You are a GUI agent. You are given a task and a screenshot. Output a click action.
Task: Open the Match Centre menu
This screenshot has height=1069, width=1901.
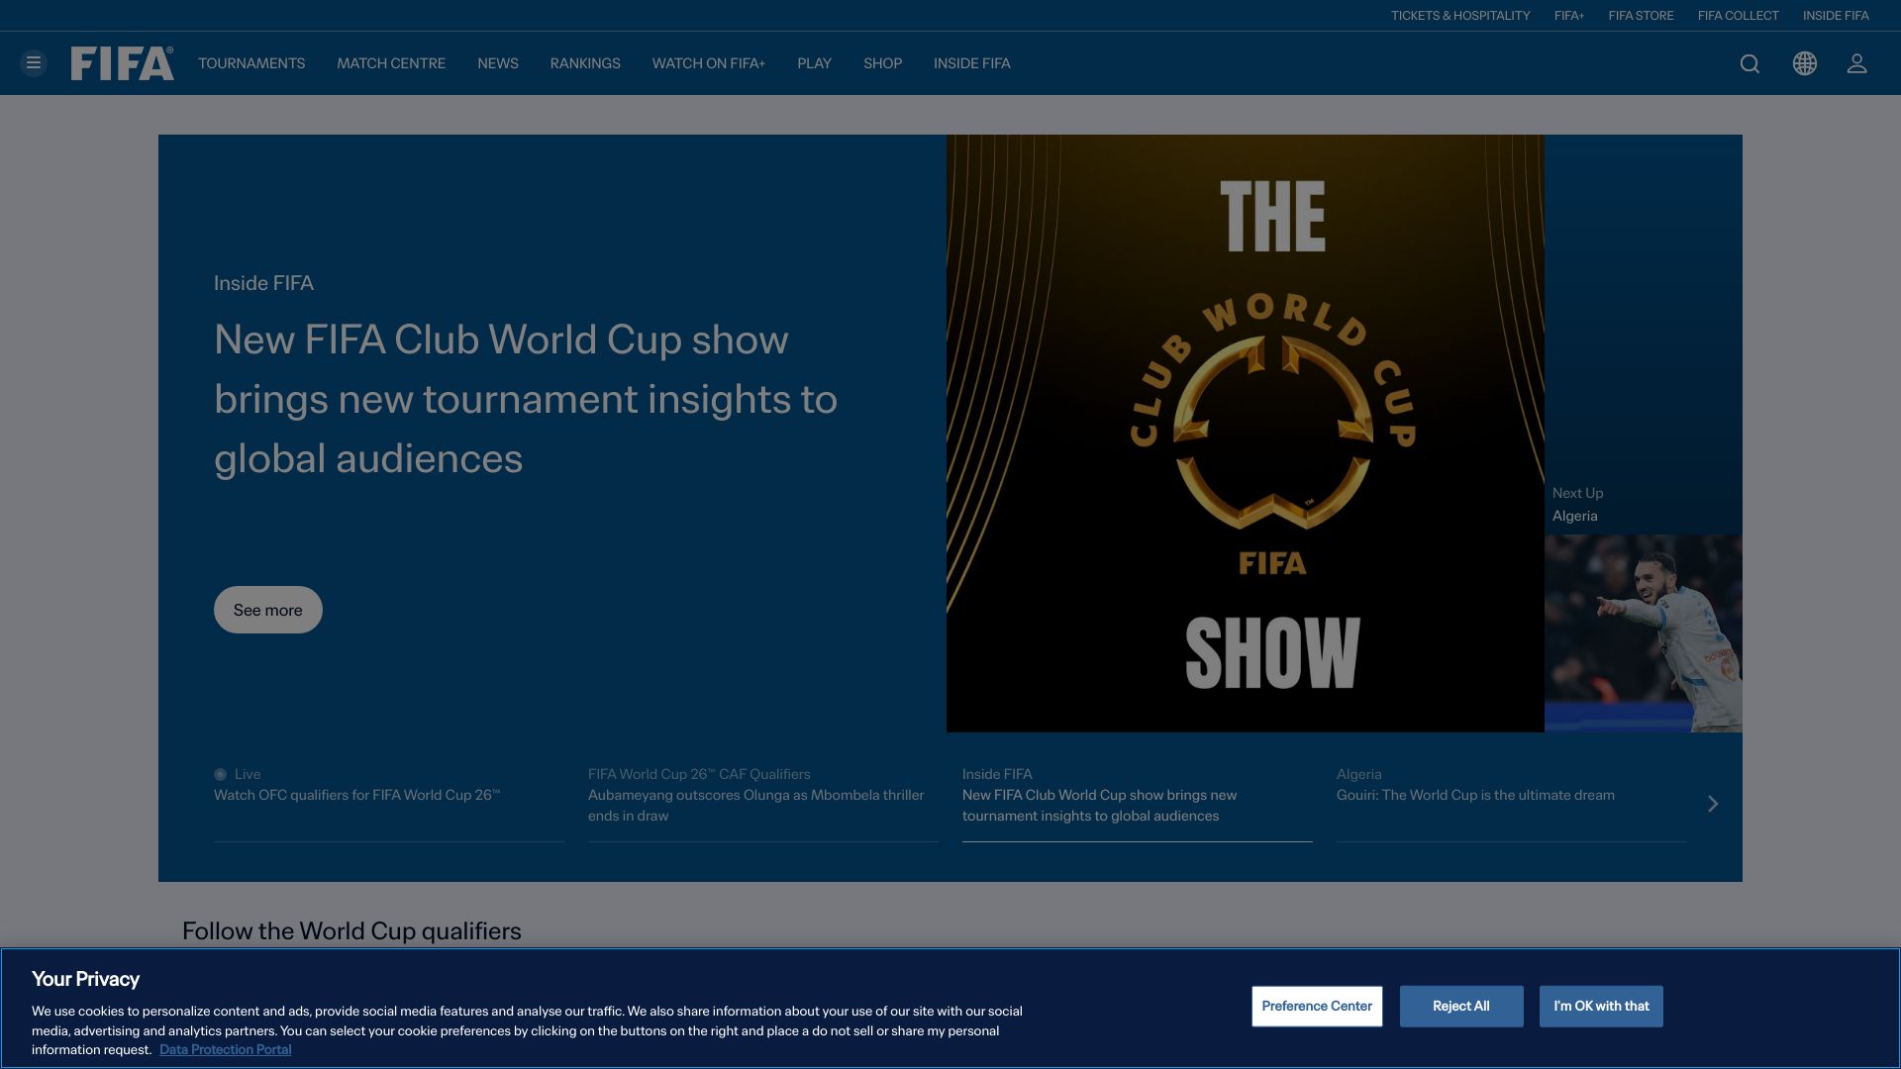tap(391, 63)
